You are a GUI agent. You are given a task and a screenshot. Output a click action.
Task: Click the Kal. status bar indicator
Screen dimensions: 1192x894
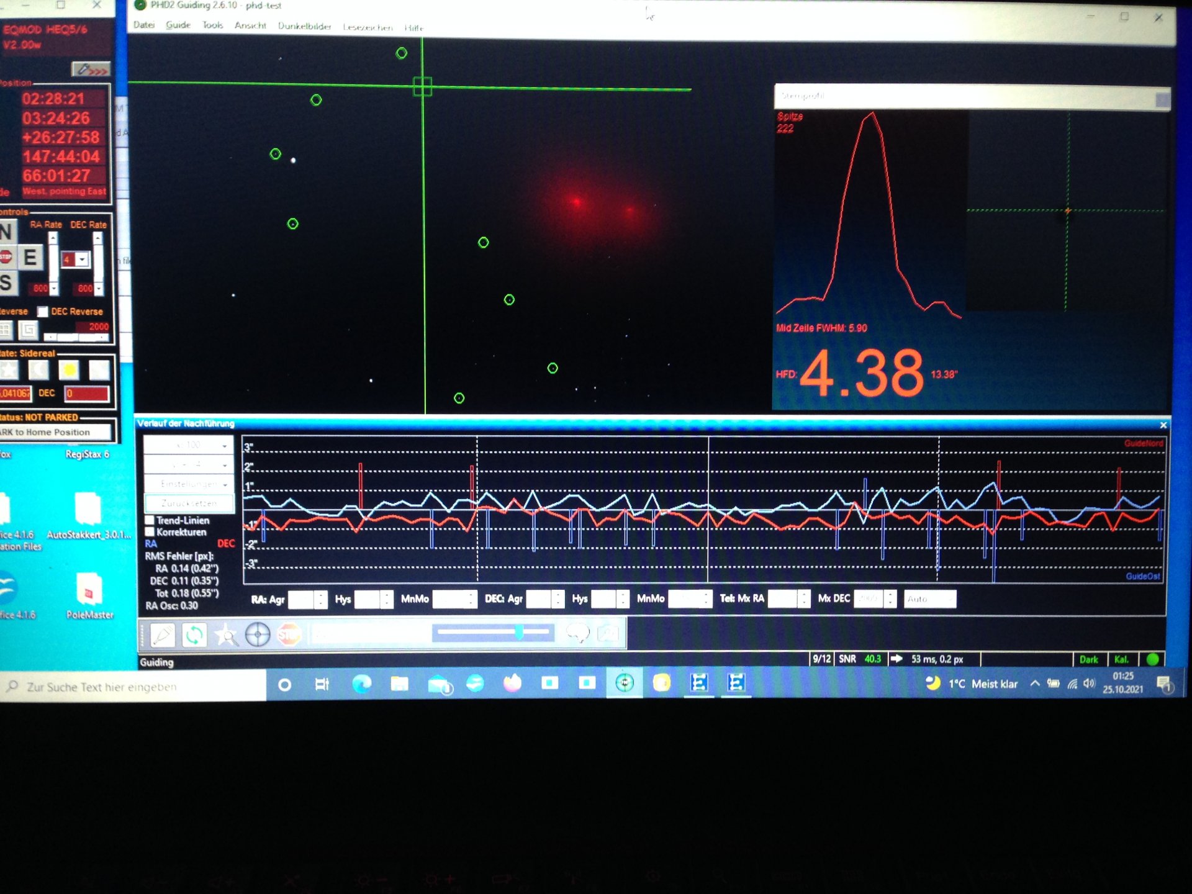[x=1121, y=659]
